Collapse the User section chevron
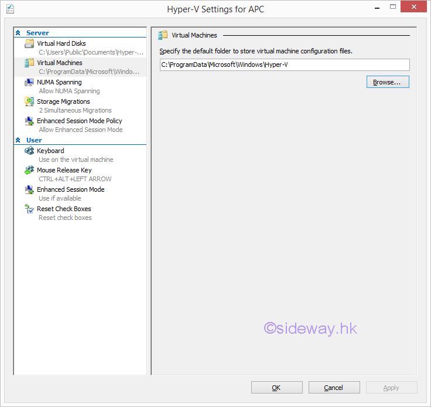This screenshot has width=431, height=407. [x=18, y=141]
